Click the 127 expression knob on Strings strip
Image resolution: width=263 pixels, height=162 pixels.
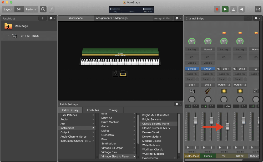coord(208,41)
